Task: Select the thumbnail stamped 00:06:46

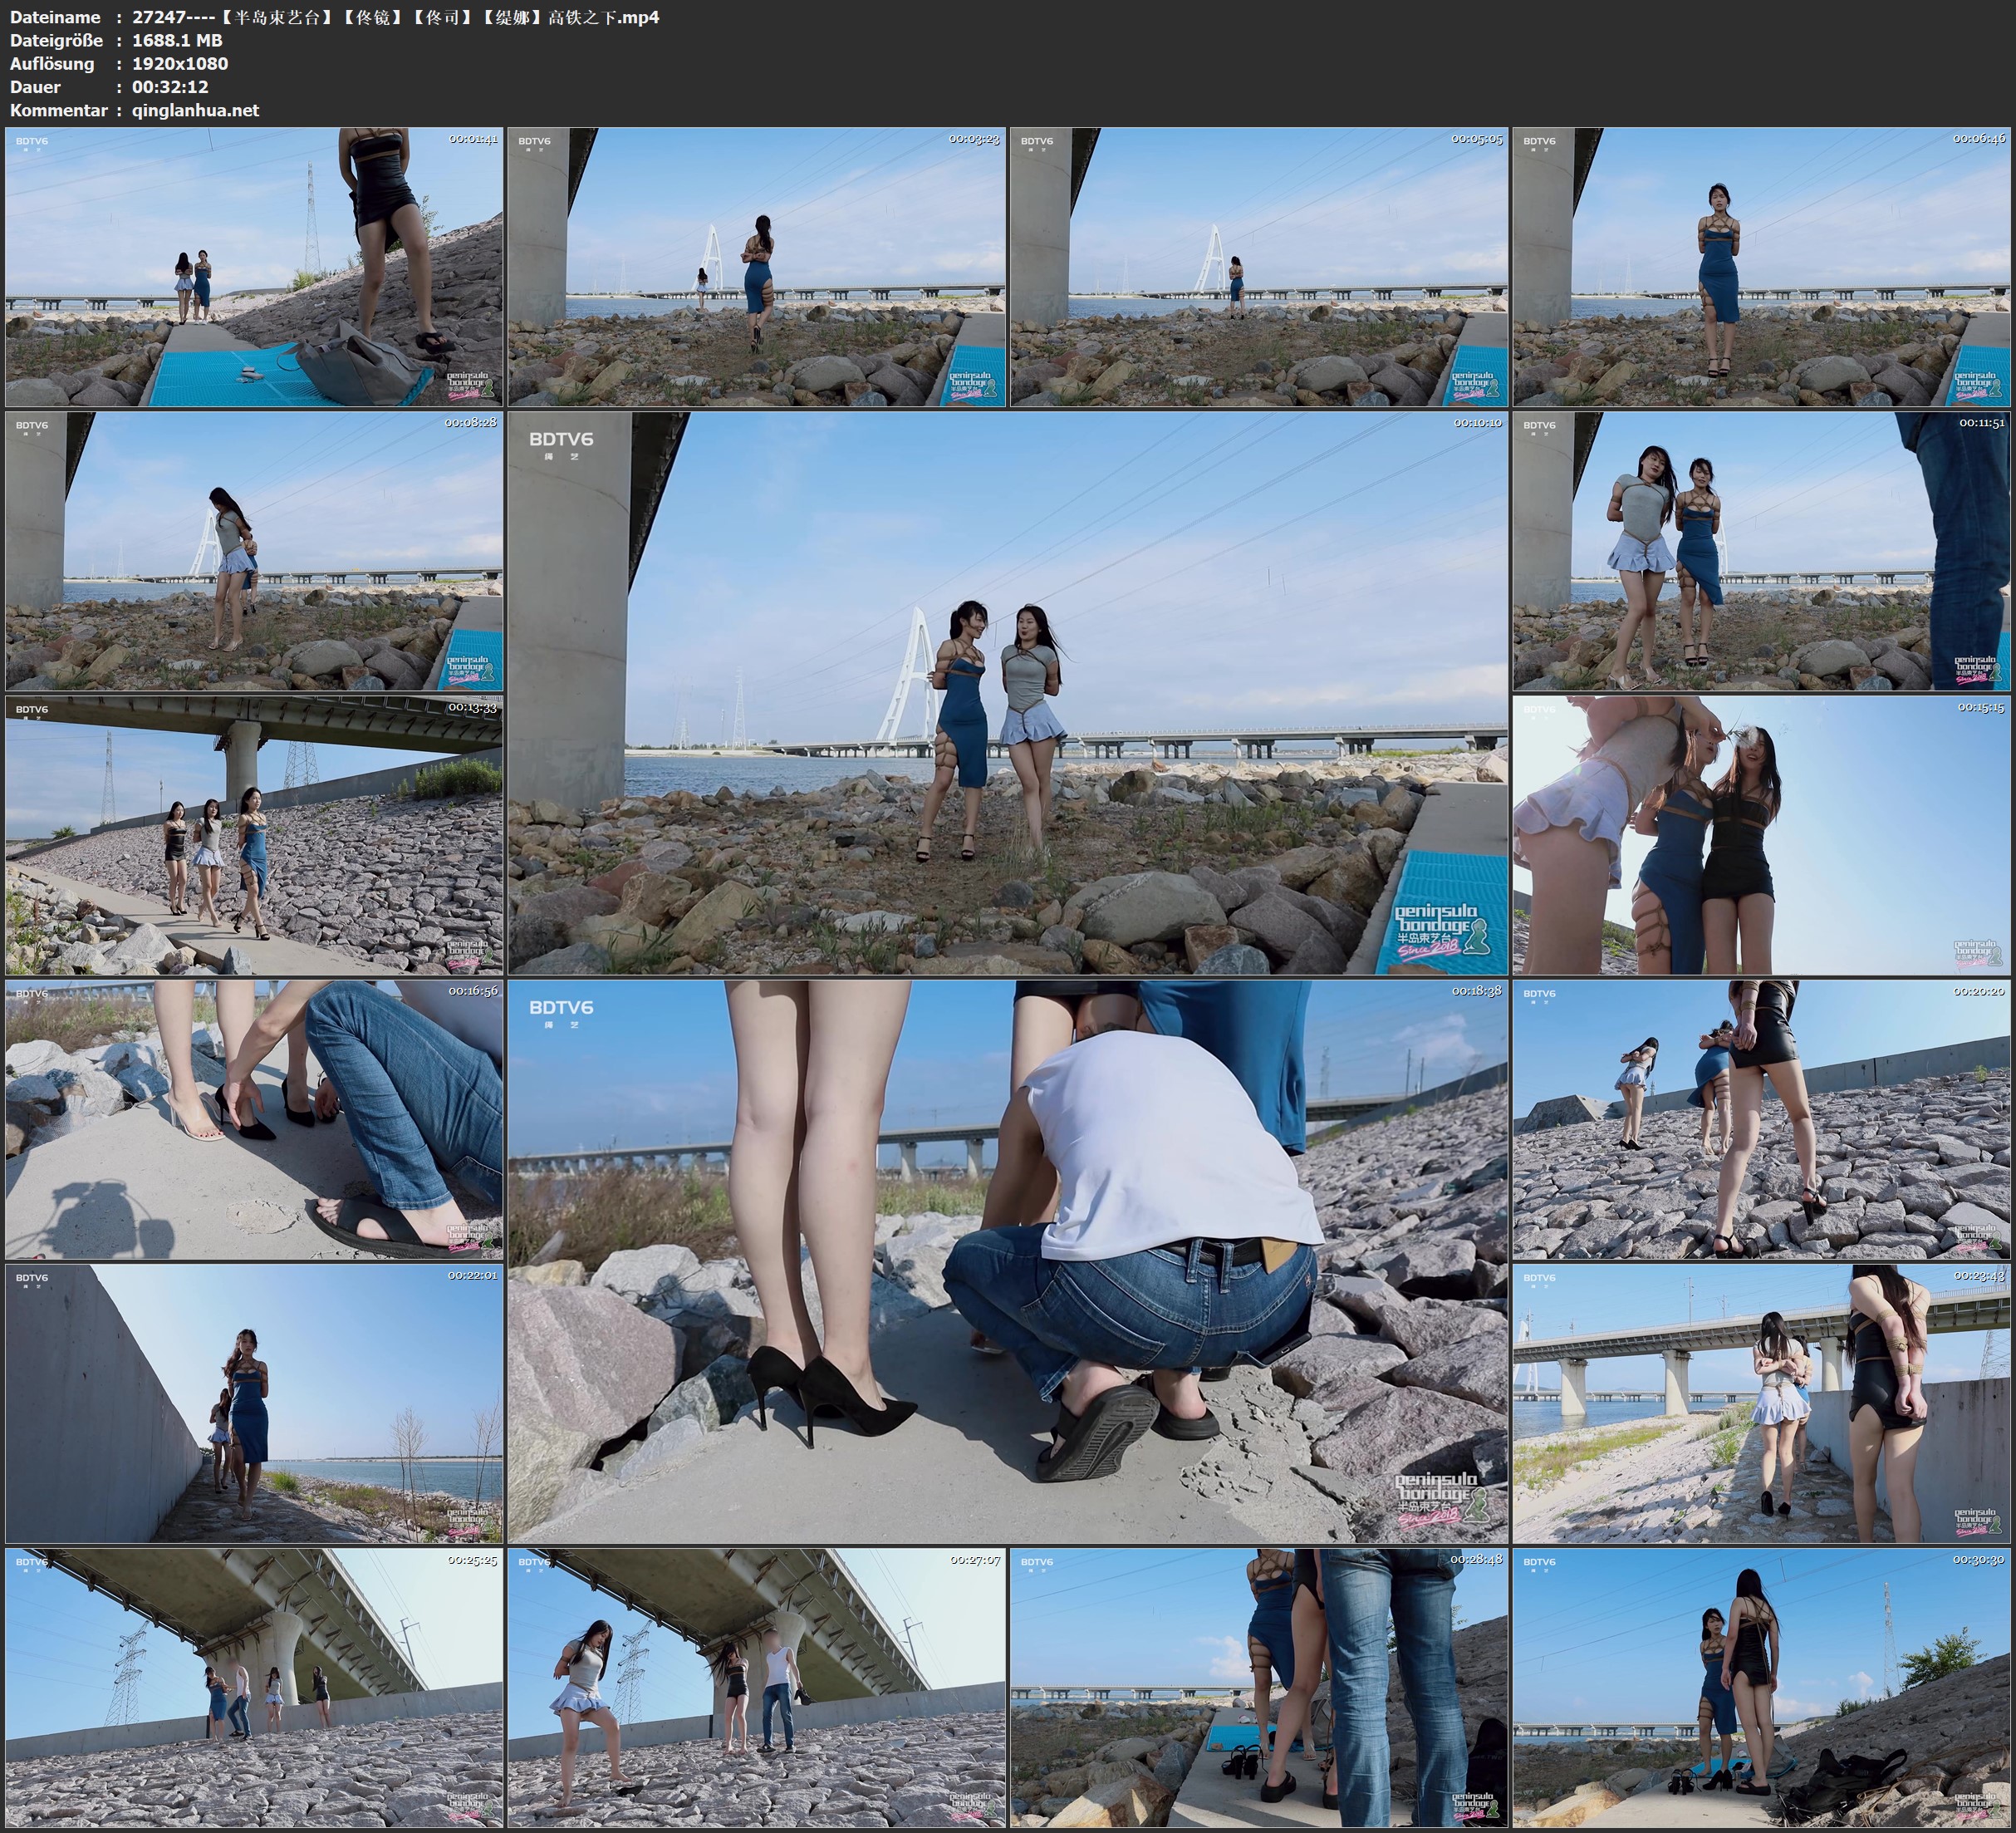Action: [x=1761, y=266]
